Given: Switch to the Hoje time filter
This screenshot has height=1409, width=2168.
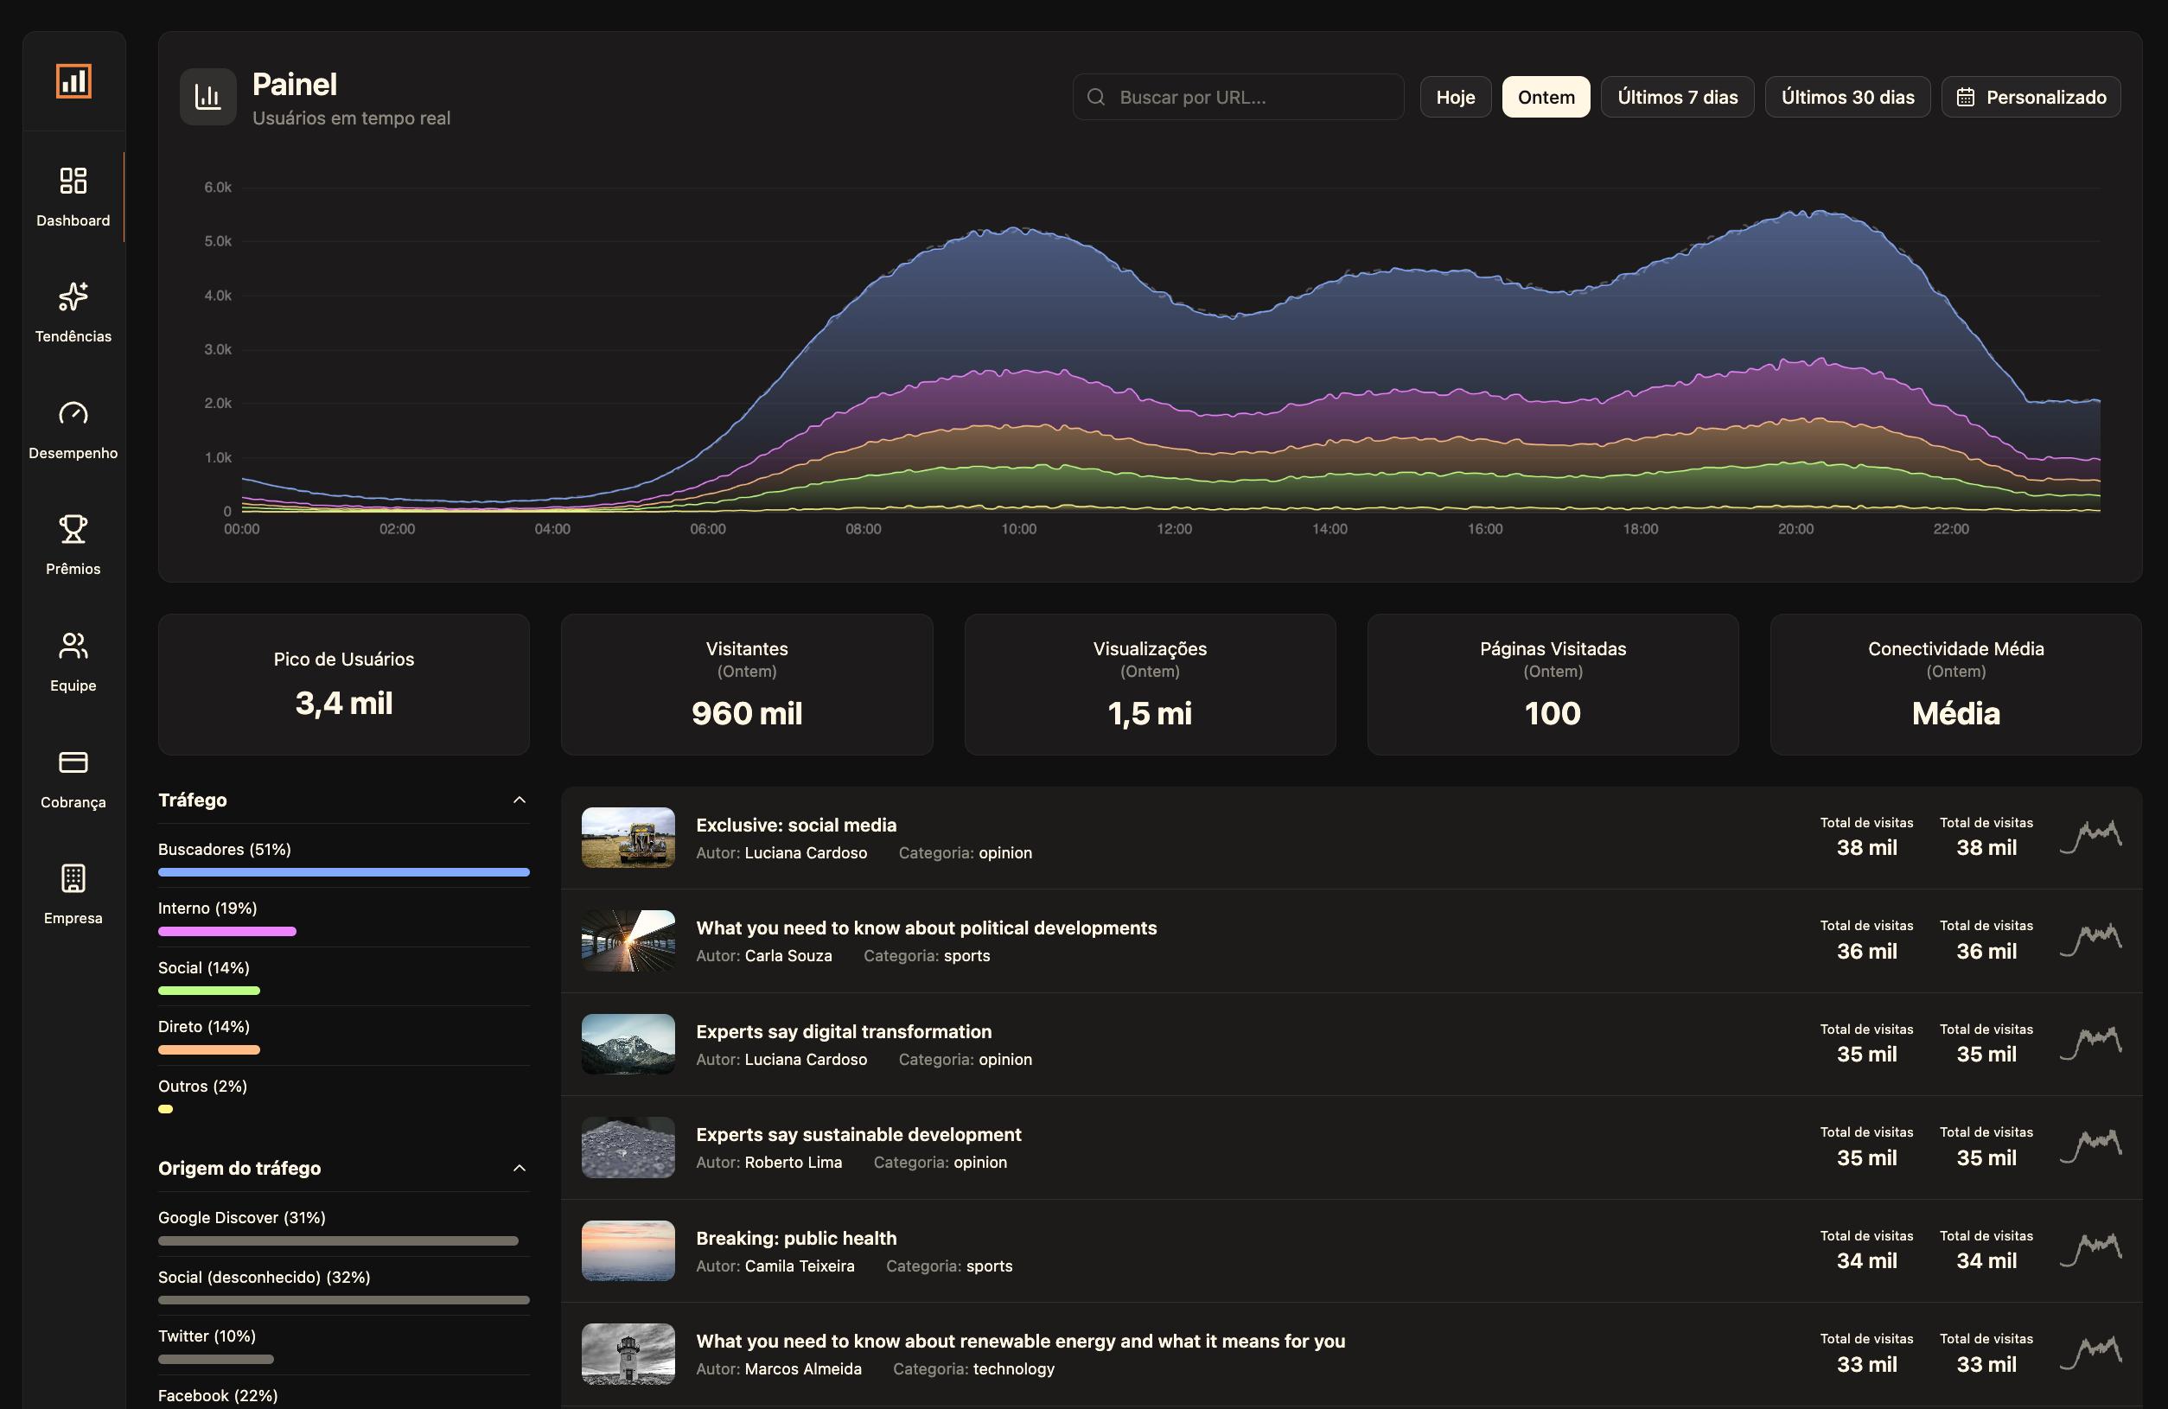Looking at the screenshot, I should 1455,97.
